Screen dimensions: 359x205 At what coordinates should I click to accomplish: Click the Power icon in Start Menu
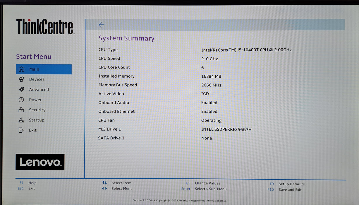tap(21, 100)
